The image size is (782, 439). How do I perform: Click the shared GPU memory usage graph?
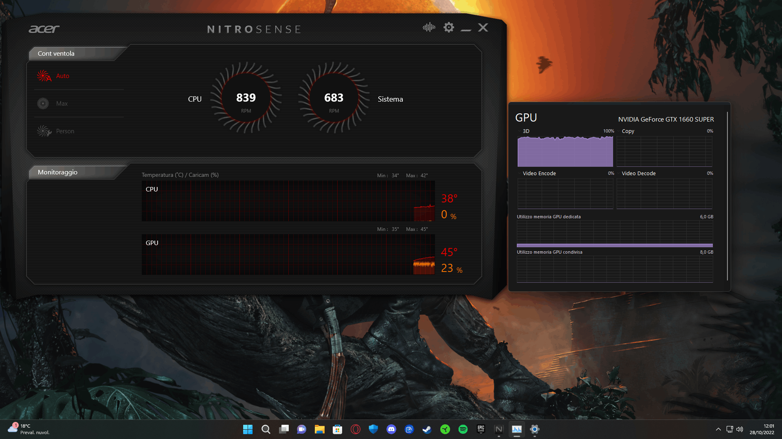[615, 269]
